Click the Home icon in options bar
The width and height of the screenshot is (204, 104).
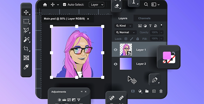pyautogui.click(x=45, y=5)
